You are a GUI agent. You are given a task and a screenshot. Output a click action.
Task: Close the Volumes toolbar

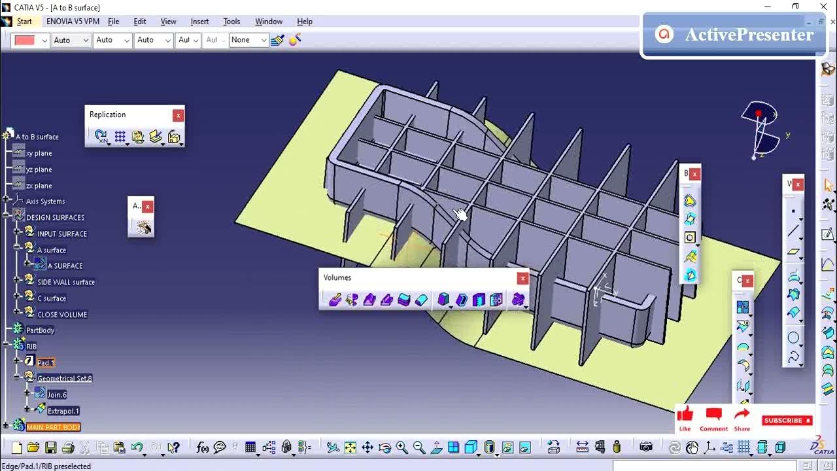522,279
